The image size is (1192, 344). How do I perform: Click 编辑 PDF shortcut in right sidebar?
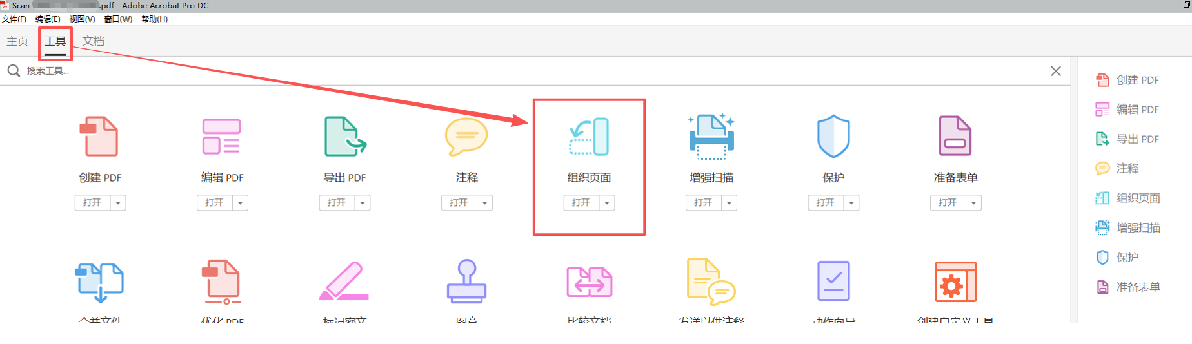[1127, 110]
